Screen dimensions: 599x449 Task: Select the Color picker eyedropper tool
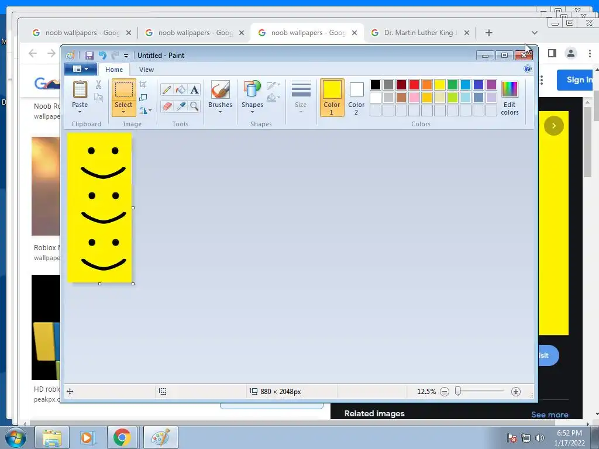(180, 106)
